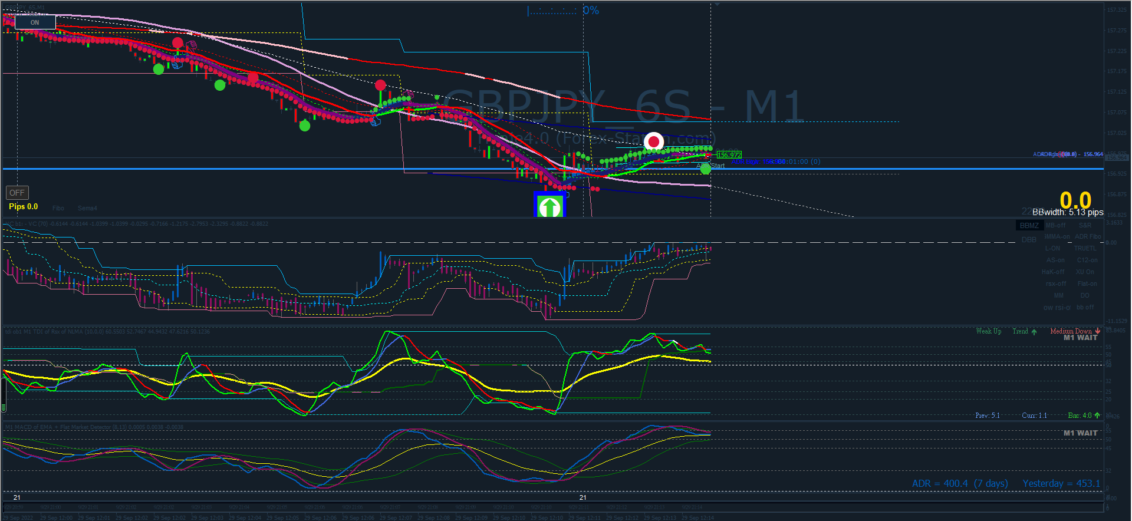Toggle the L-ON button
This screenshot has width=1132, height=521.
coord(1052,249)
